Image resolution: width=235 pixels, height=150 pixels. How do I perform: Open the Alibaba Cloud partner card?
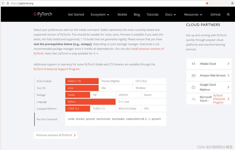[x=209, y=64]
